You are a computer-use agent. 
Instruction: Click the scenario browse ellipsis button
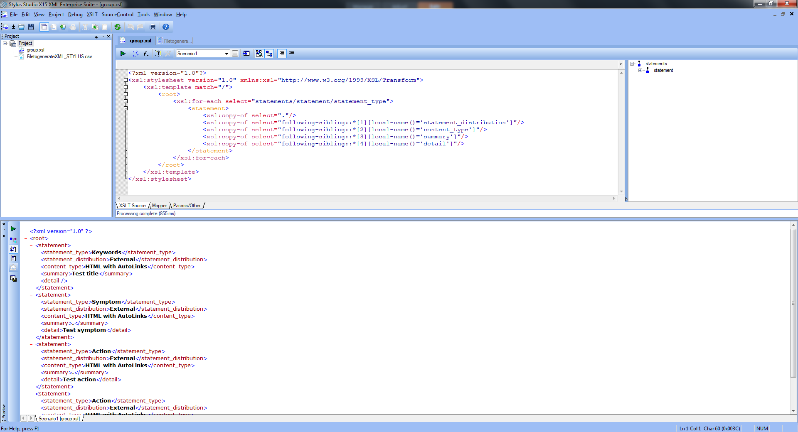(x=235, y=54)
